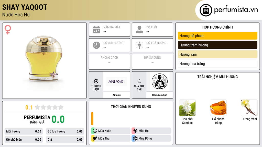Click the Chưa xác định perfumer label

click(160, 95)
